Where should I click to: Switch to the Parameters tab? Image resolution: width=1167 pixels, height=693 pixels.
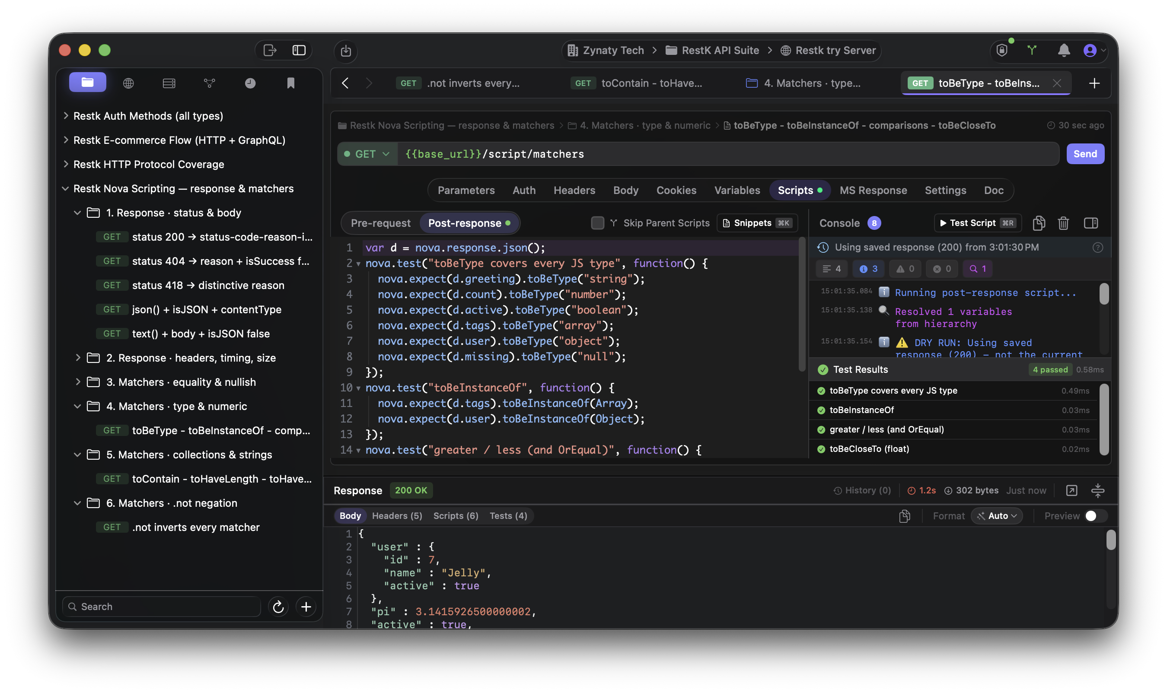coord(466,190)
